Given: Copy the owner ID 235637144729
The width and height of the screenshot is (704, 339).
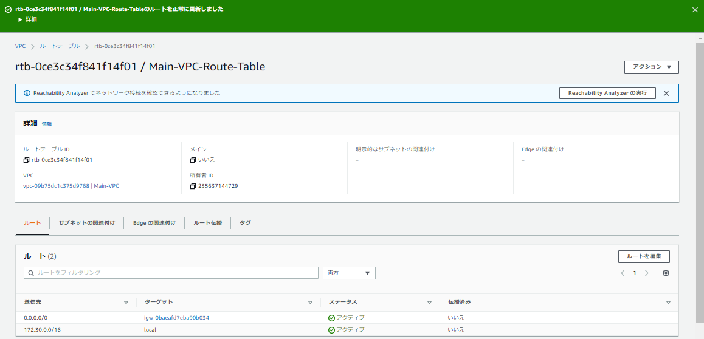Looking at the screenshot, I should pyautogui.click(x=193, y=186).
